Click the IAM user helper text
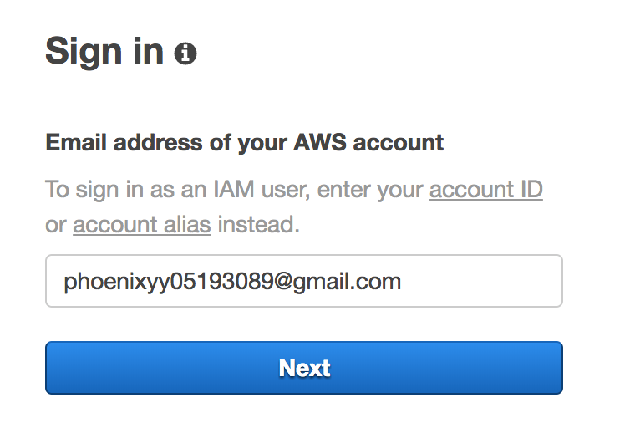 tap(234, 191)
